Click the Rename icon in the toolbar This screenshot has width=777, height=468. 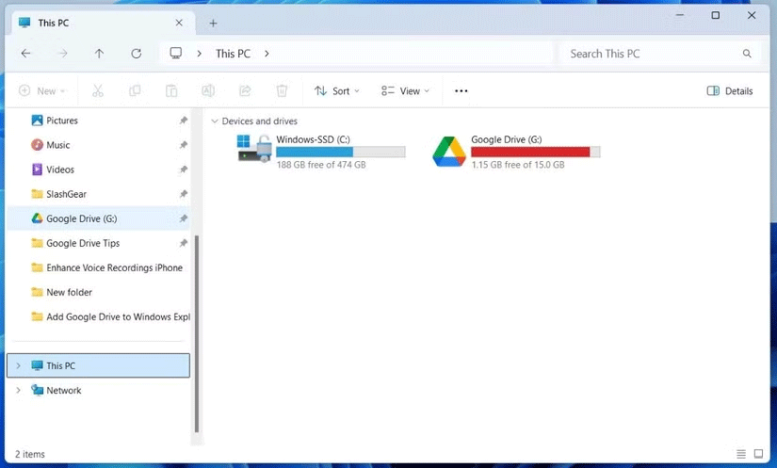208,90
